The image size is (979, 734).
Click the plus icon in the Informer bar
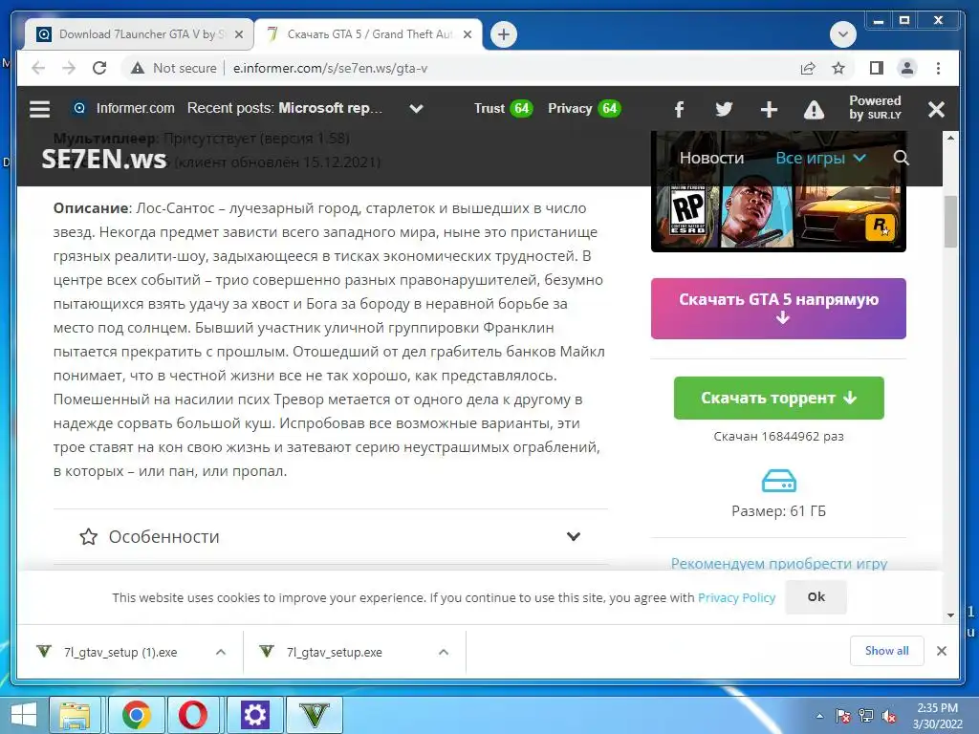[769, 109]
